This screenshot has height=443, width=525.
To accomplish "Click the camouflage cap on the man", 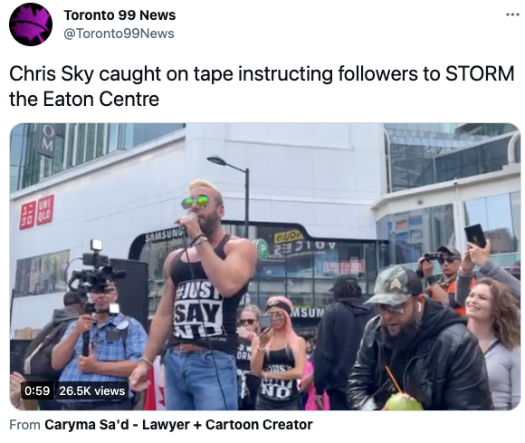I will tap(394, 285).
